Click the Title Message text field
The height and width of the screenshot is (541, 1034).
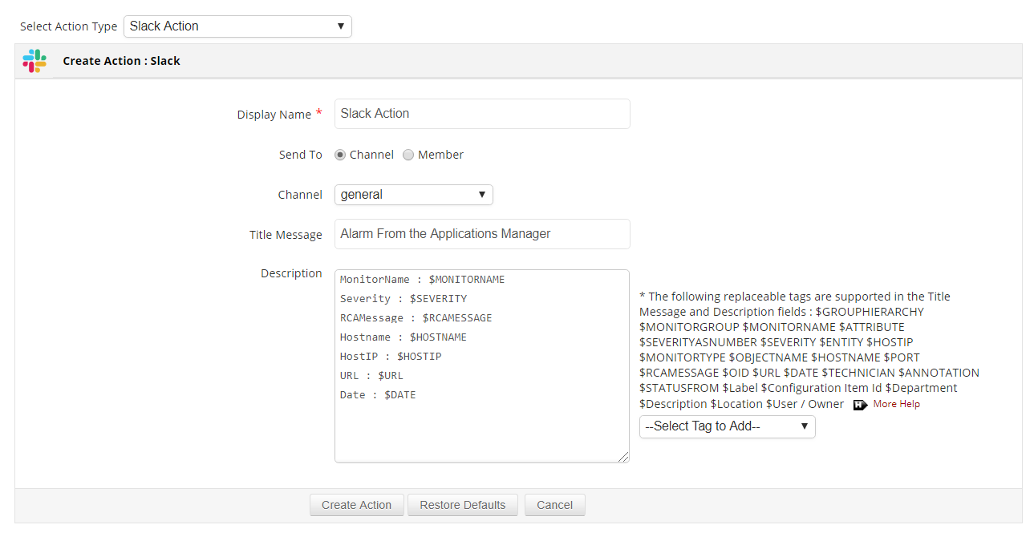(x=481, y=233)
